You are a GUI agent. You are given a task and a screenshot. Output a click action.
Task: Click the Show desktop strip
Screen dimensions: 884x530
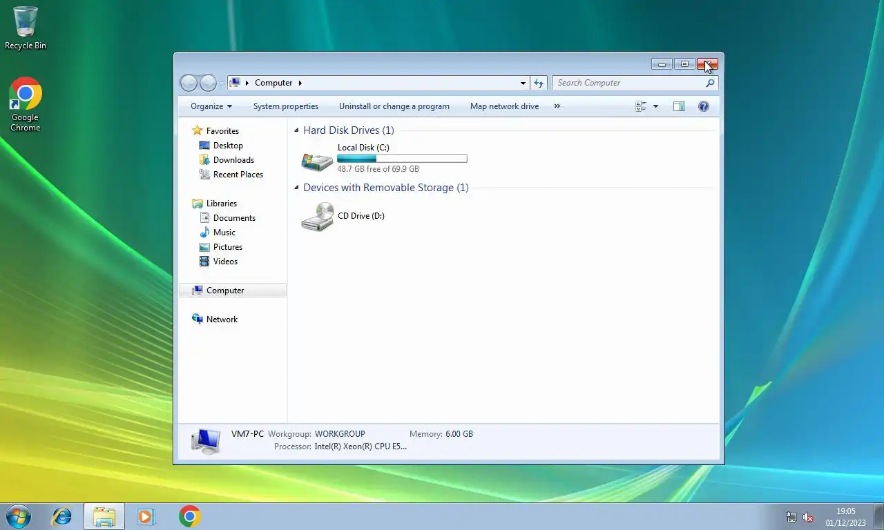tap(879, 517)
